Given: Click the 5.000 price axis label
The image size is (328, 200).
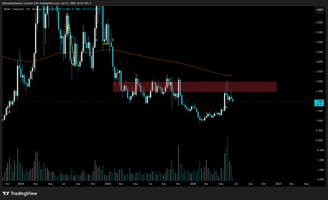Looking at the screenshot, I should point(319,42).
